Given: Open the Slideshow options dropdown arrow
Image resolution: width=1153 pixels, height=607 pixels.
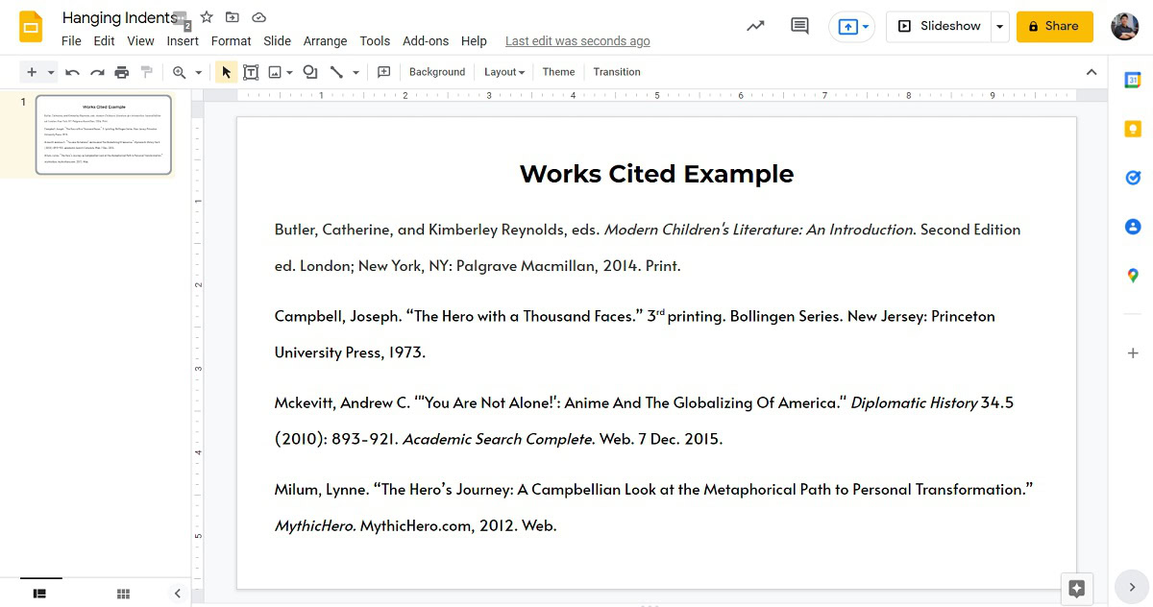Looking at the screenshot, I should (x=1000, y=26).
